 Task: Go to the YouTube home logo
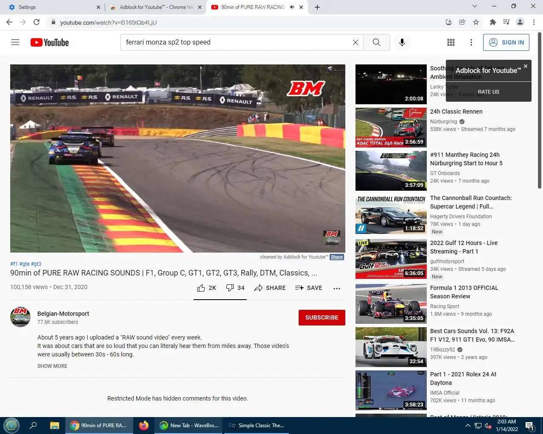tap(50, 42)
